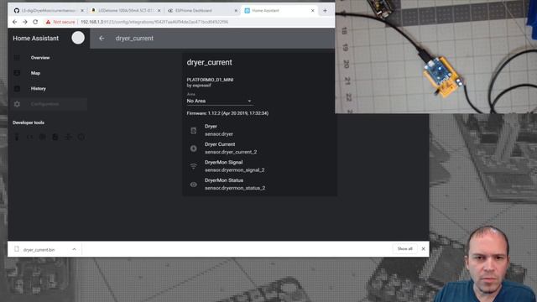Open Overview in the sidebar
This screenshot has width=537, height=302.
48,58
